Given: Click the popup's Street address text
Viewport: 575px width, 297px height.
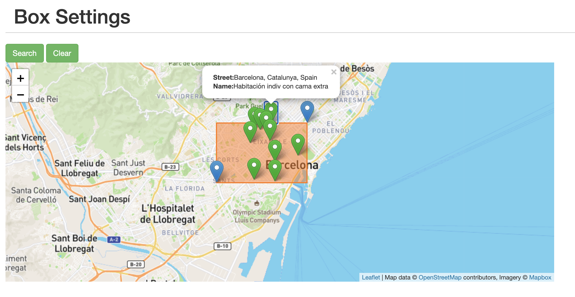Looking at the screenshot, I should click(x=275, y=78).
